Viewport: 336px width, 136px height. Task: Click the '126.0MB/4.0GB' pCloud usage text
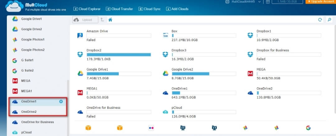tap(184, 116)
